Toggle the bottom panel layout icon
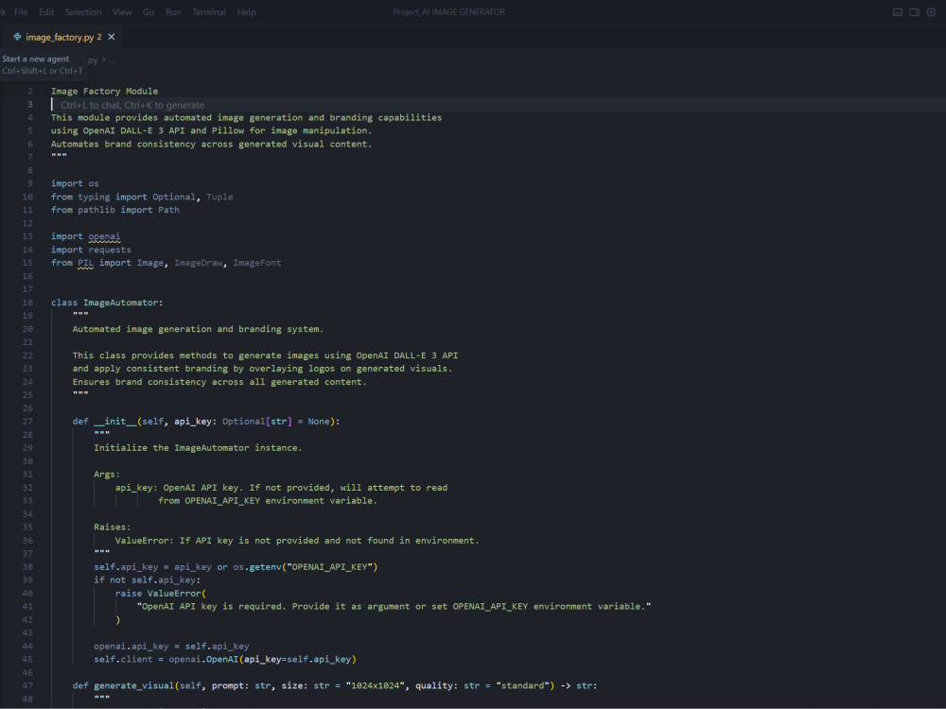The height and width of the screenshot is (709, 946). point(897,12)
